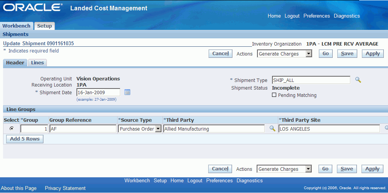Screen dimensions: 388x193
Task: Open the Lines subtab
Action: [37, 63]
